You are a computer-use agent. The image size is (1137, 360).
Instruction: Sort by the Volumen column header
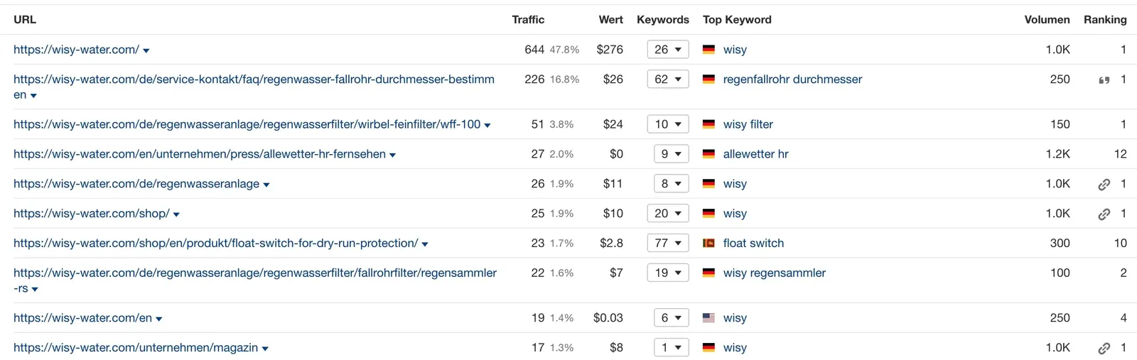[x=1047, y=20]
